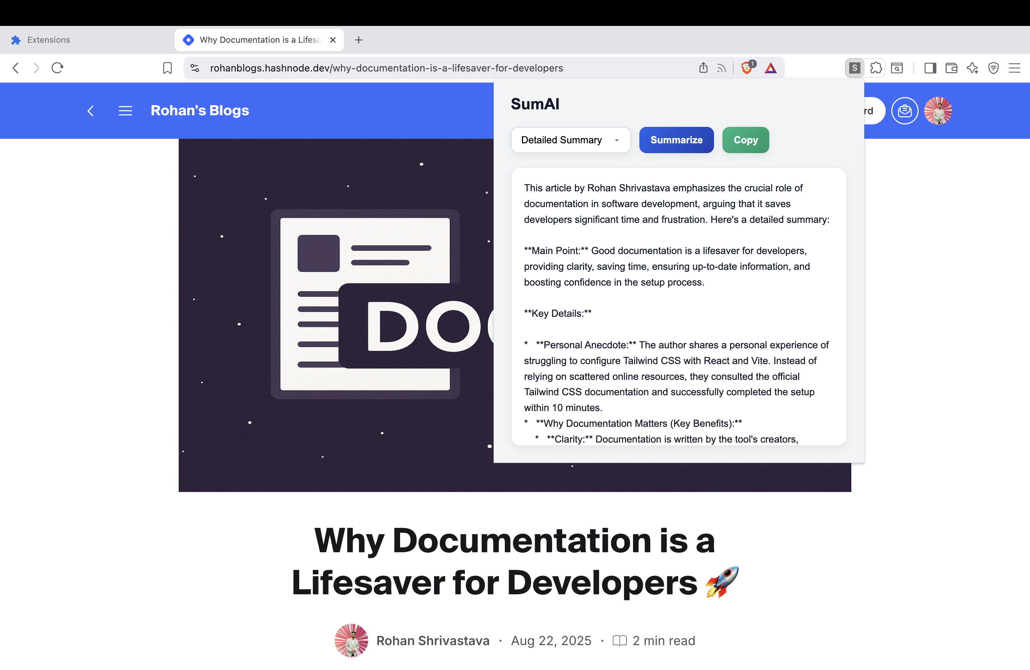Open the Leo AI sparkle icon
The height and width of the screenshot is (670, 1030).
(x=973, y=68)
